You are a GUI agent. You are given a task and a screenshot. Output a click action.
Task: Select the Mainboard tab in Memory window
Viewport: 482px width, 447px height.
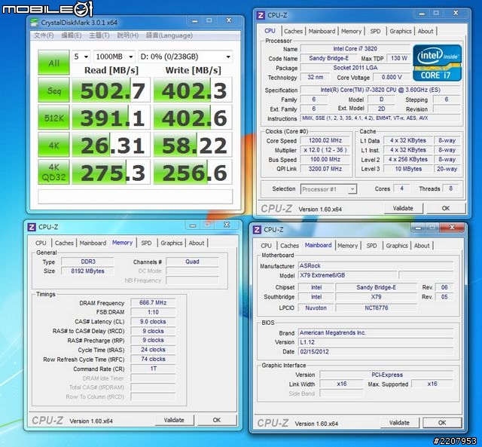(x=93, y=243)
